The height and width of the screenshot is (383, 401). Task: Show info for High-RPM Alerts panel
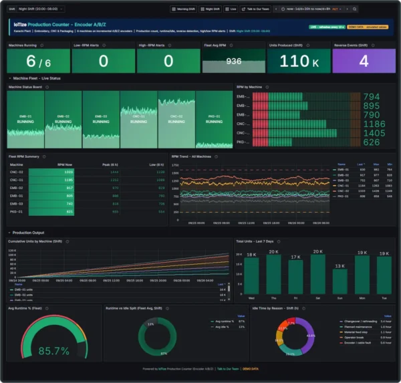[170, 45]
